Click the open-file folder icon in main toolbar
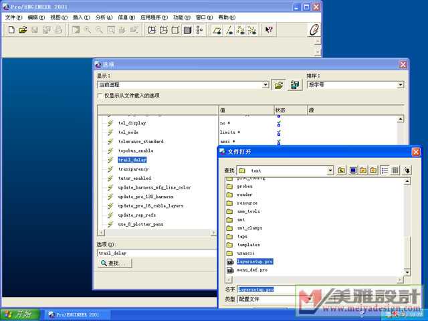Image resolution: width=428 pixels, height=321 pixels. [x=23, y=29]
